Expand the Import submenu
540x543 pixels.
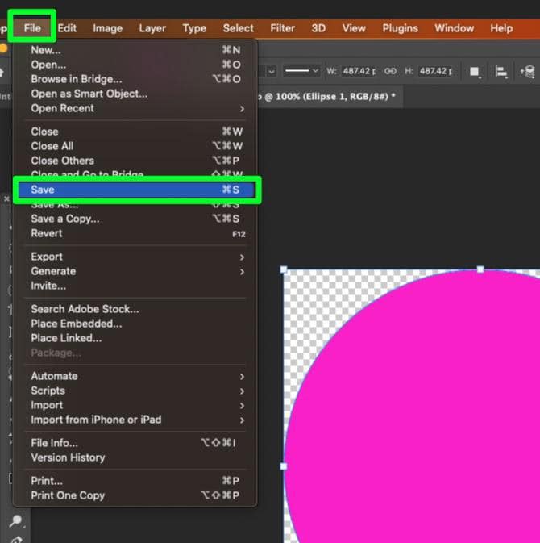[x=137, y=405]
